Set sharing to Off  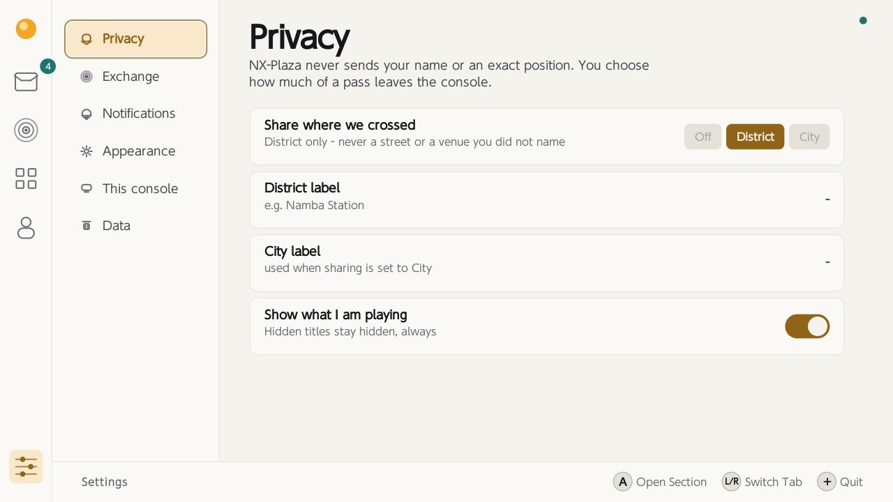pyautogui.click(x=703, y=137)
